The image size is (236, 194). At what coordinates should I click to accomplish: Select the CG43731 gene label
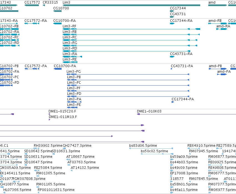coord(178,14)
